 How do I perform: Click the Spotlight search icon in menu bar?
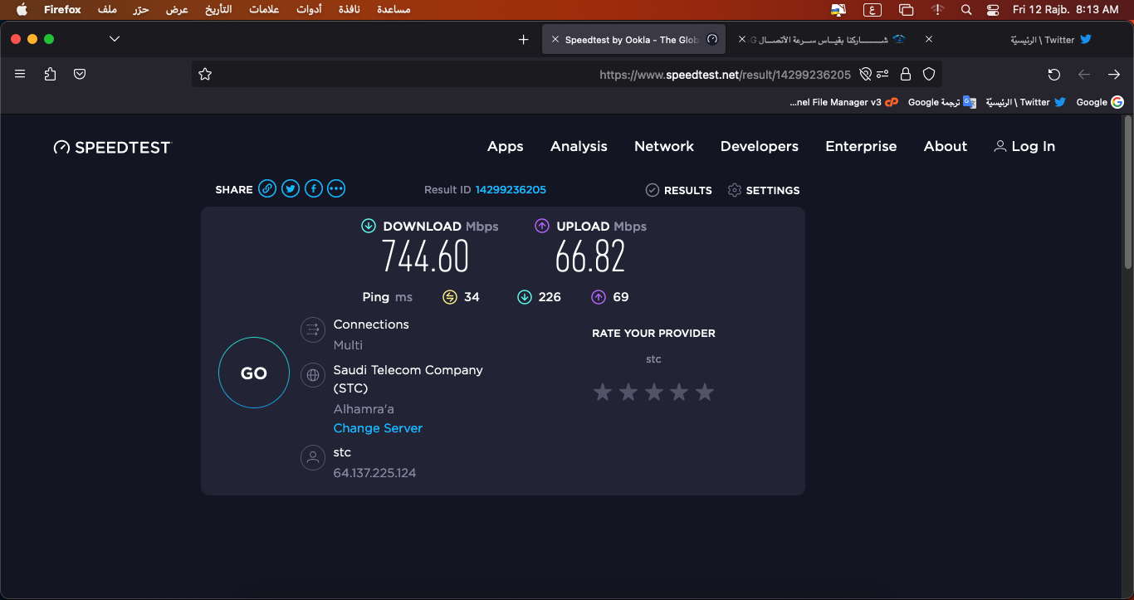coord(966,10)
